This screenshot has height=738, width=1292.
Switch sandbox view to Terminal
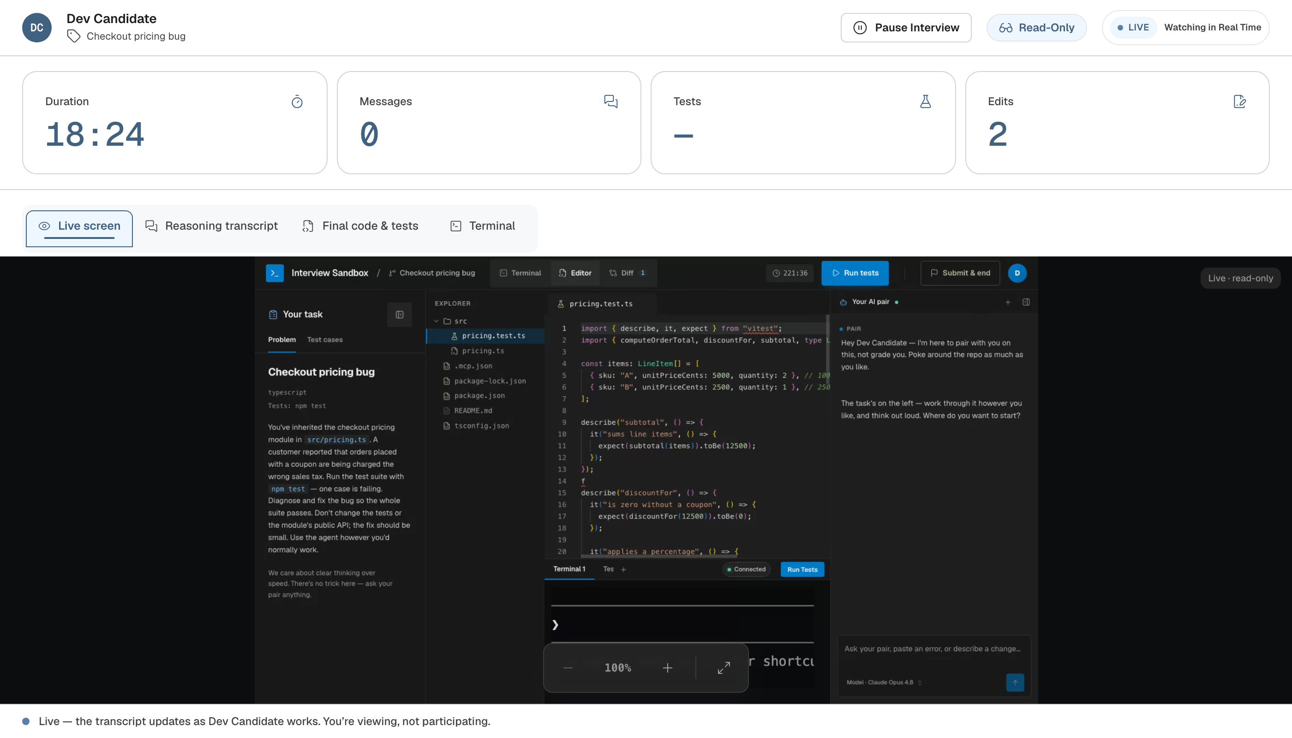(x=520, y=273)
